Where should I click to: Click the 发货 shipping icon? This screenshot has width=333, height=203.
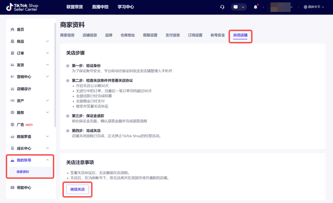click(x=12, y=65)
